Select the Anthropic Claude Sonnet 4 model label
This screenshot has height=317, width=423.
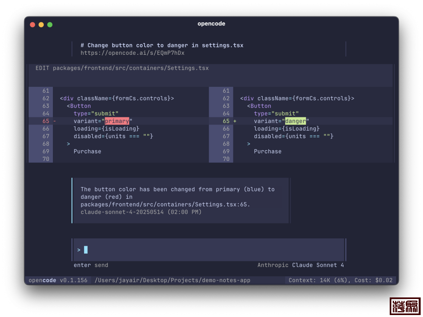pos(300,265)
